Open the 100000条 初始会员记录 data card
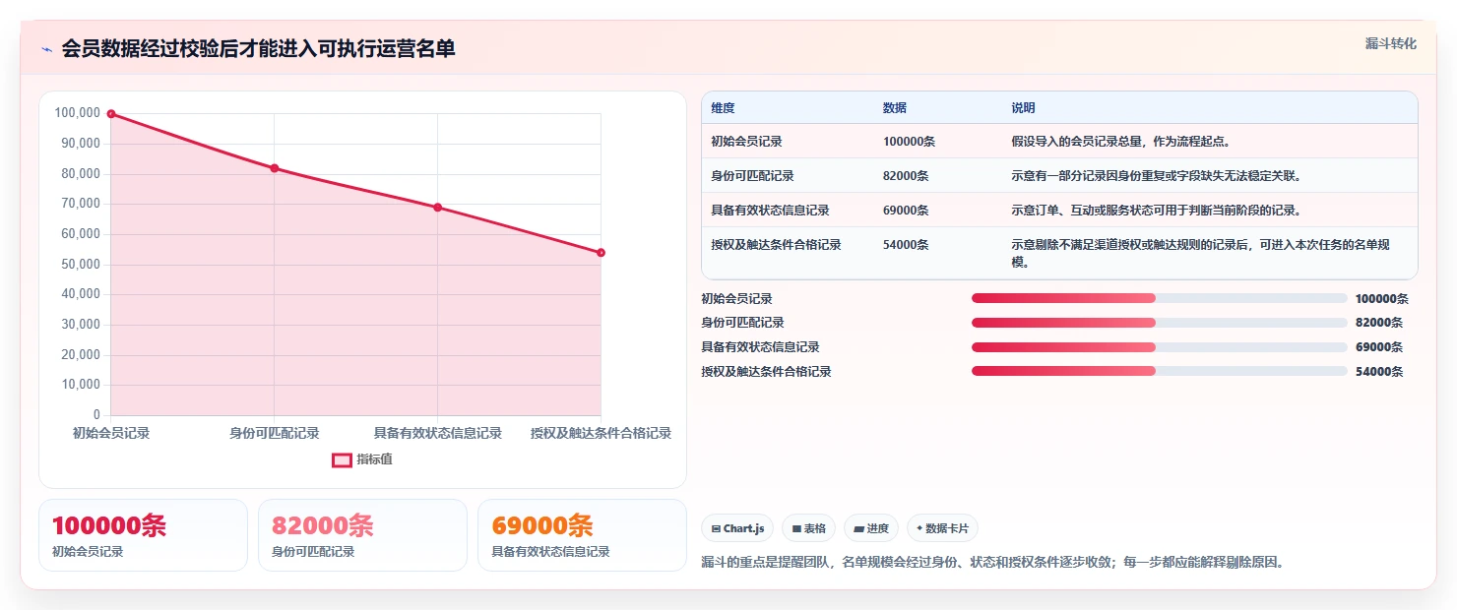 click(143, 535)
